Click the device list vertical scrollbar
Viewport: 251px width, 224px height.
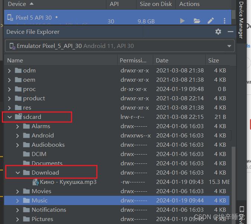point(234,14)
